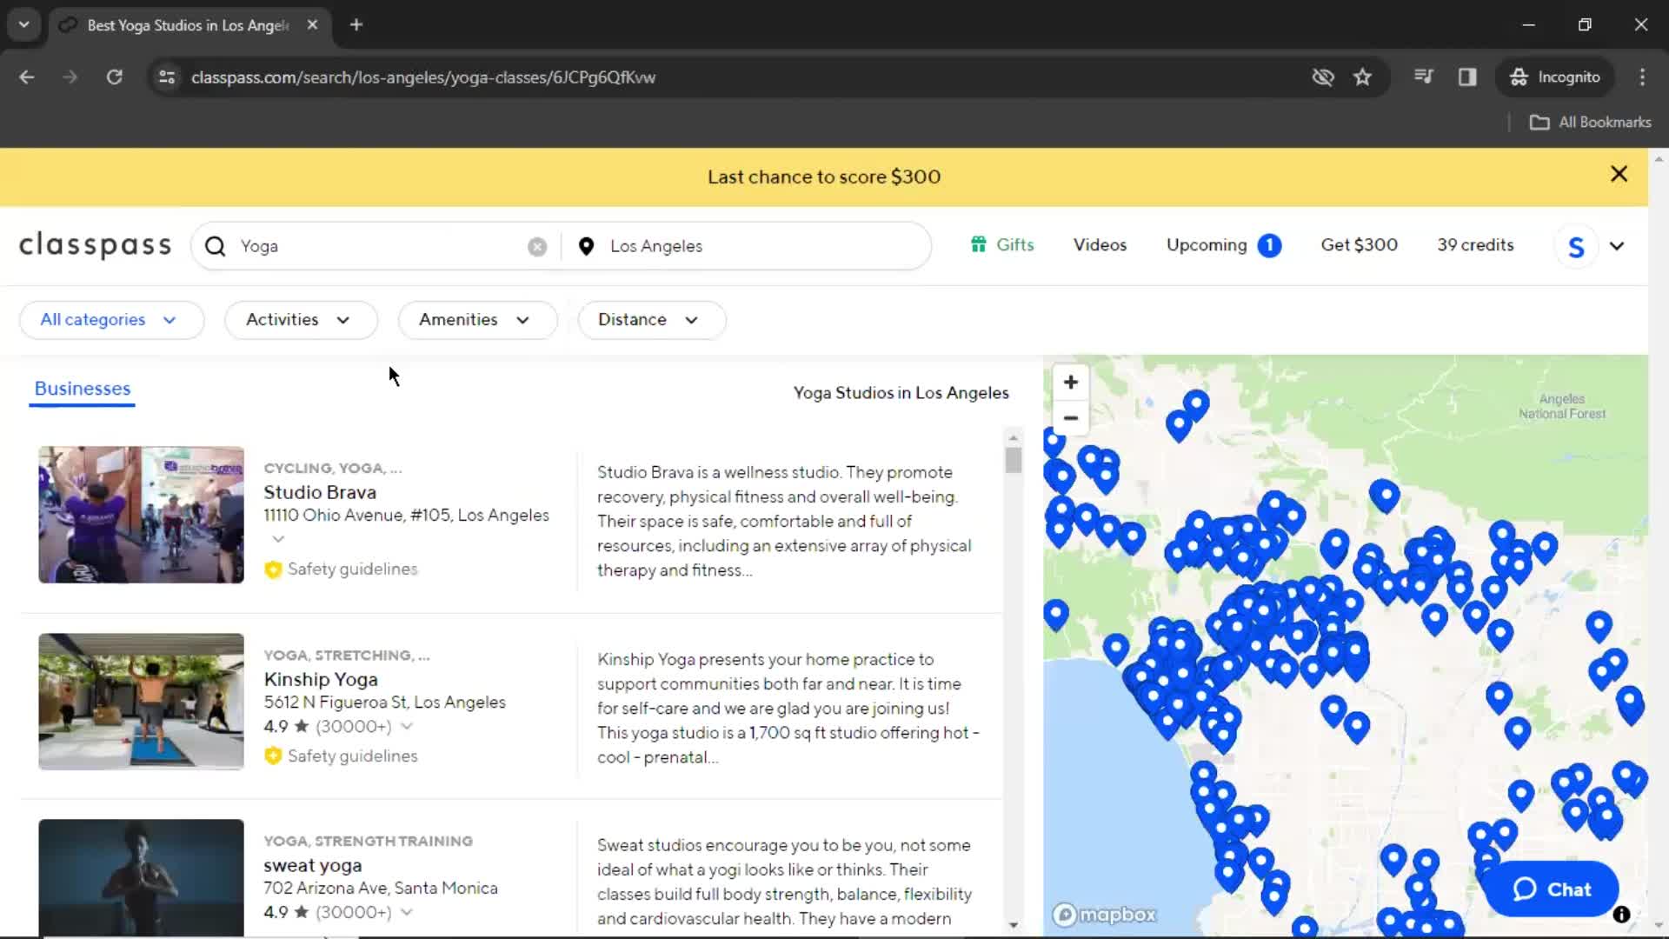Screen dimensions: 1669x939
Task: Click the Incognito indicator button
Action: [1555, 77]
